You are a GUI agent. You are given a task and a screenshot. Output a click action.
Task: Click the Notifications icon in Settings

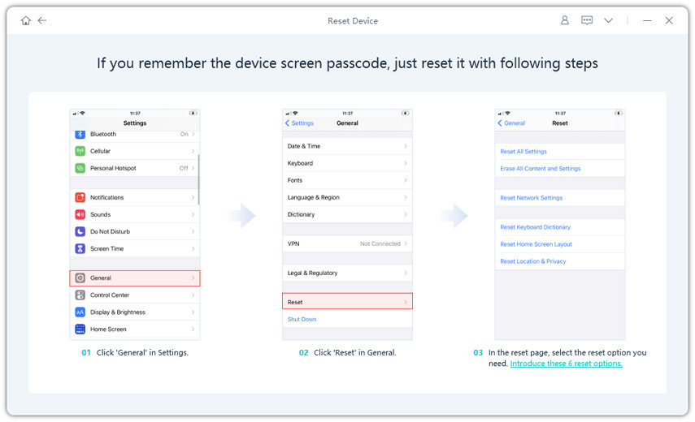pyautogui.click(x=80, y=197)
